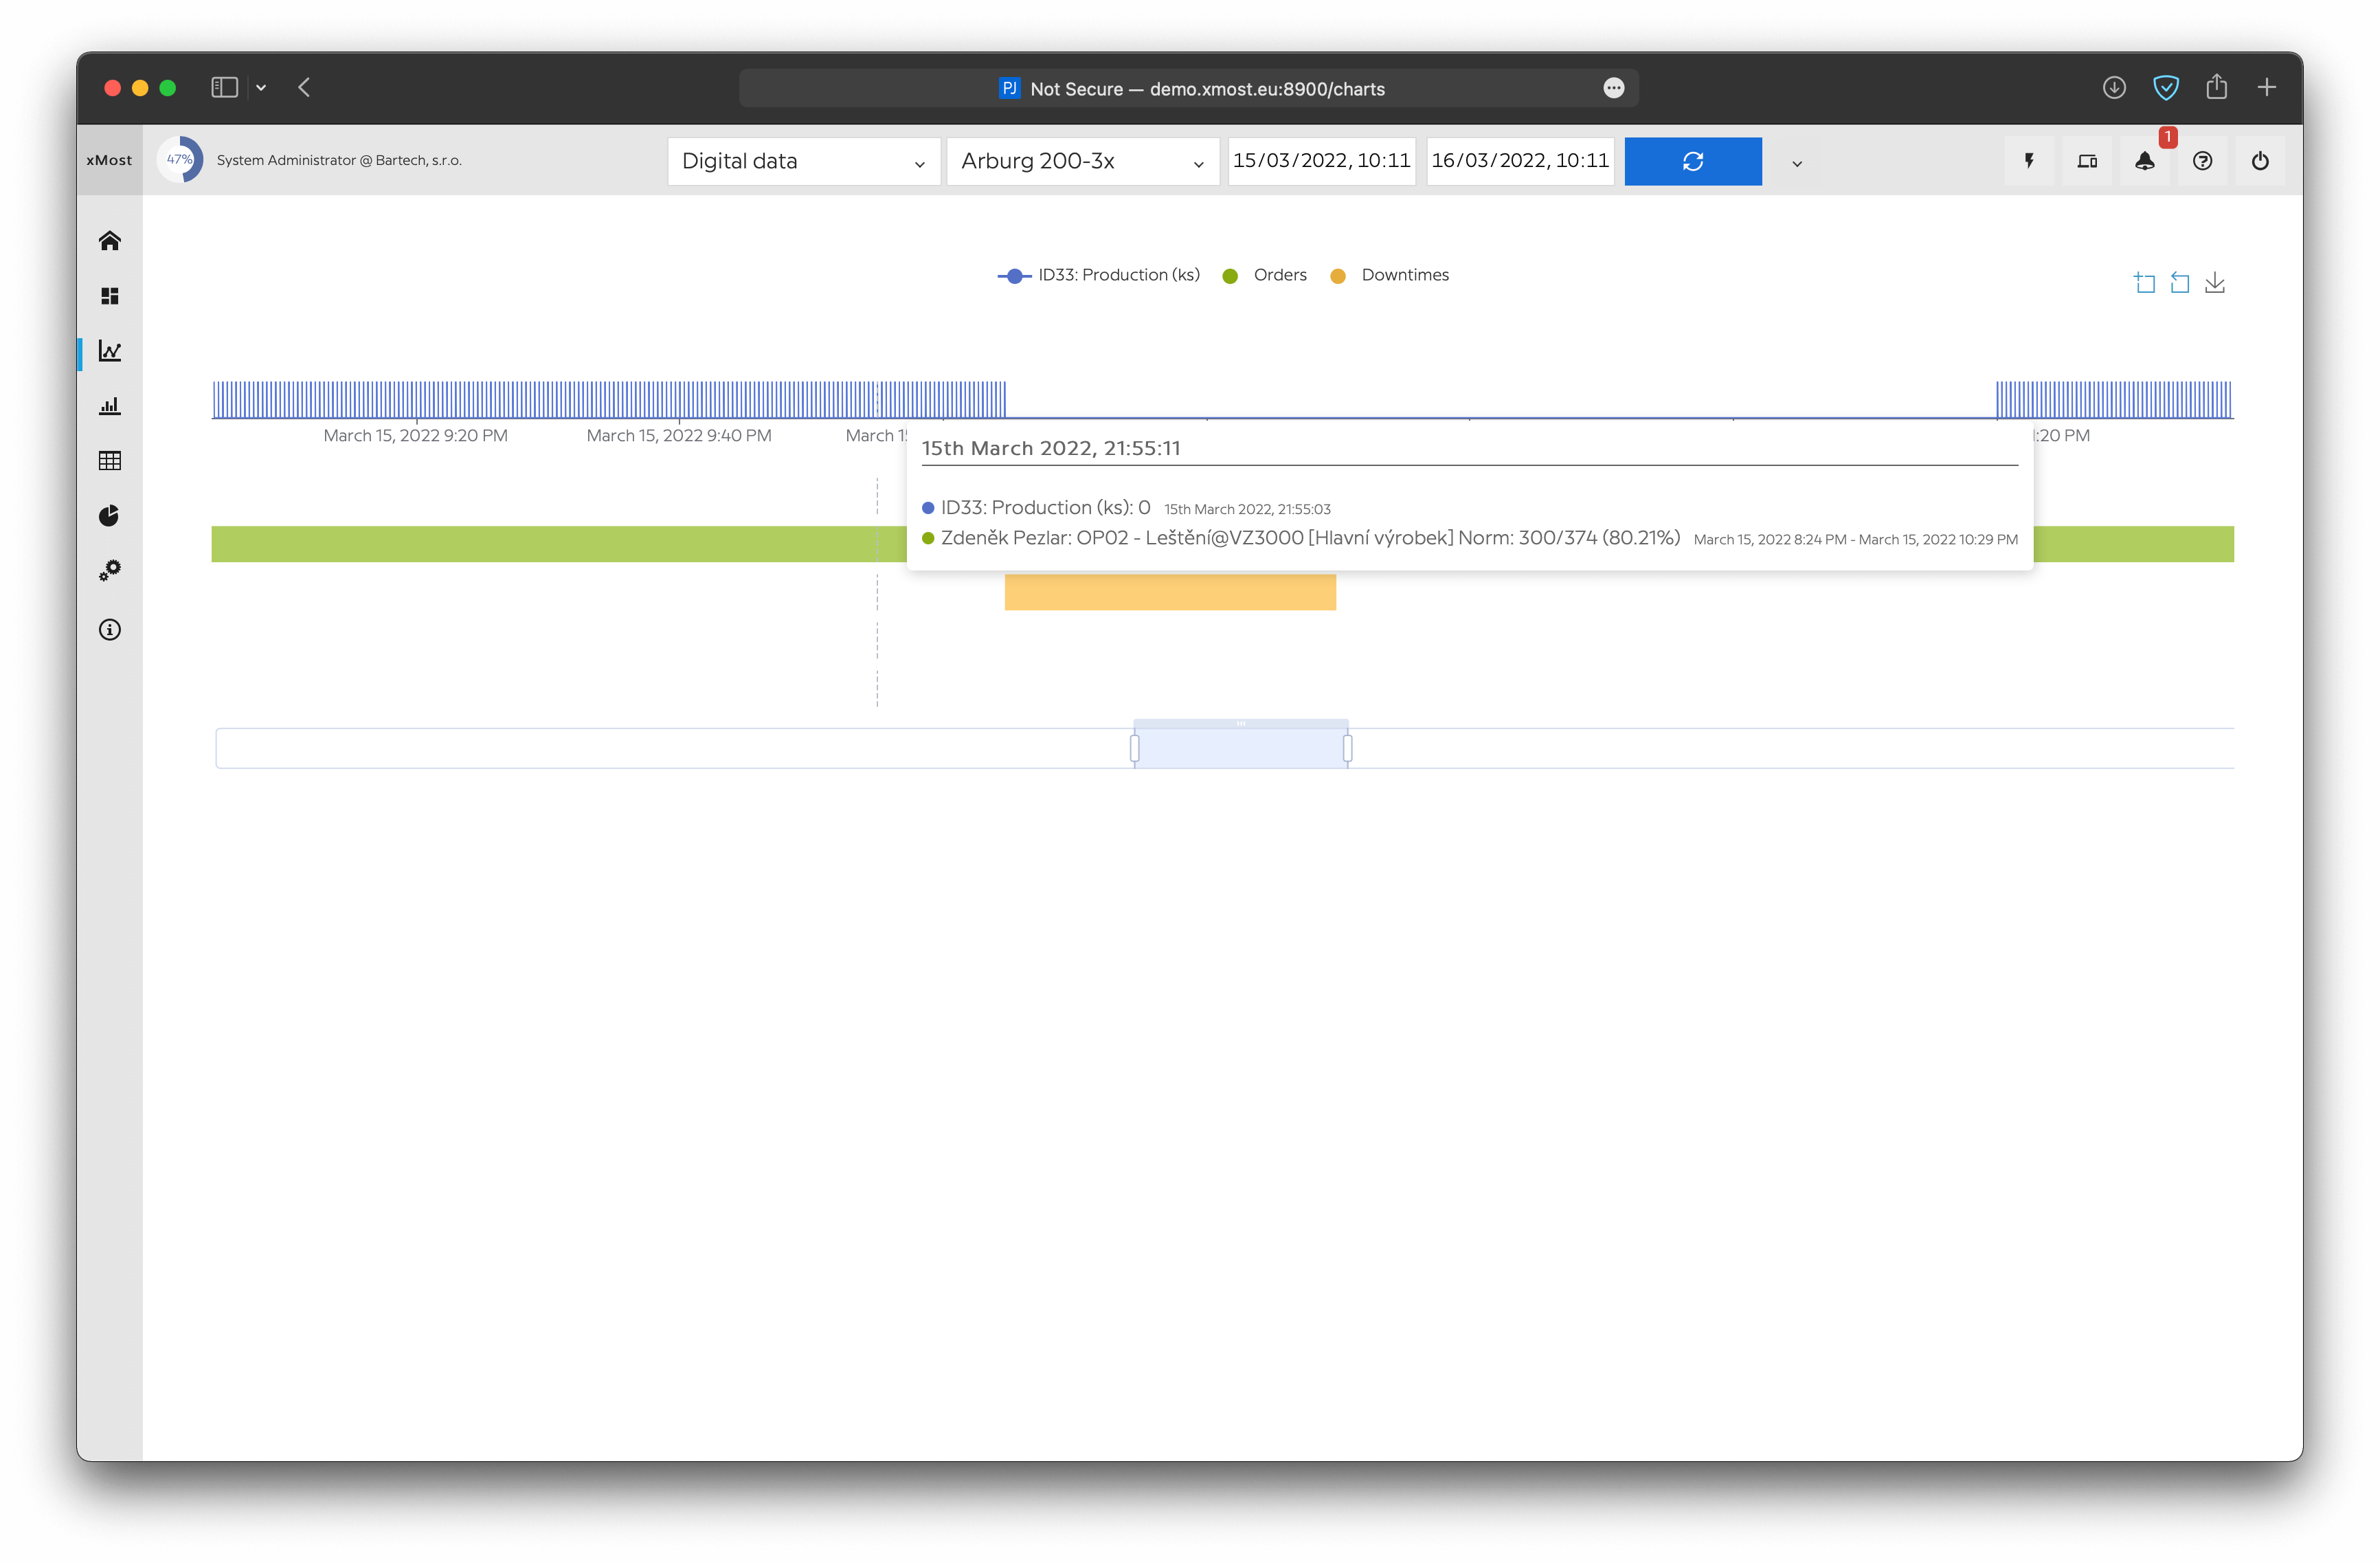Click the power logout icon button
The height and width of the screenshot is (1563, 2380).
point(2260,161)
